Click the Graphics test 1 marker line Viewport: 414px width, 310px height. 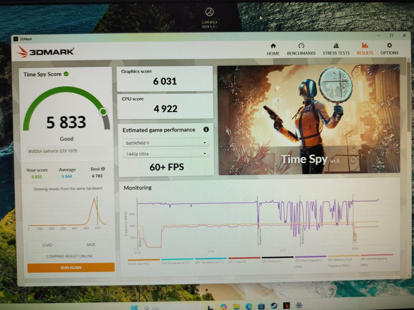pyautogui.click(x=258, y=221)
